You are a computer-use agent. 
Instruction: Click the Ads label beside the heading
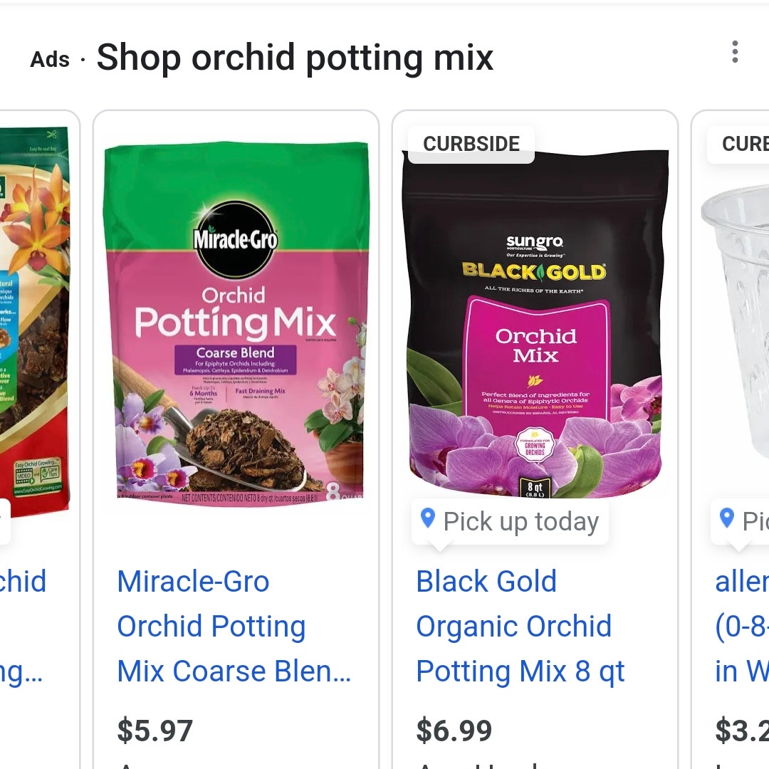(x=50, y=60)
